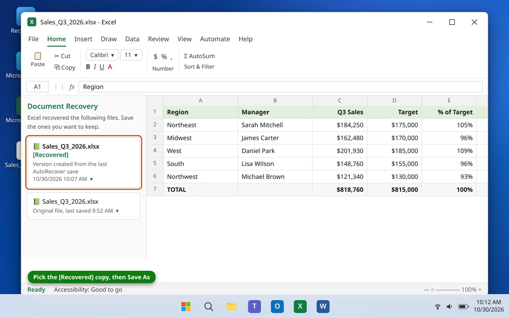The image size is (509, 318).
Task: Click the Excel logo in the title bar
Action: pos(31,22)
